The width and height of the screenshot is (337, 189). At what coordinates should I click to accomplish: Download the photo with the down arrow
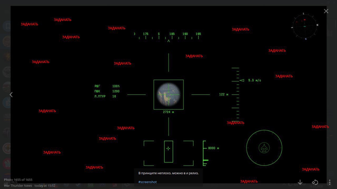300,182
